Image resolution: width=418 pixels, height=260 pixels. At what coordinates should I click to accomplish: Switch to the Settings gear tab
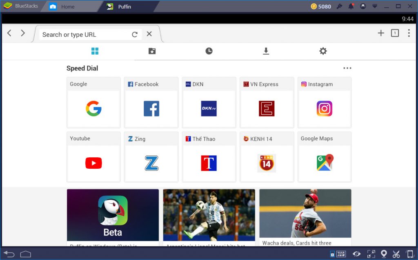point(323,51)
